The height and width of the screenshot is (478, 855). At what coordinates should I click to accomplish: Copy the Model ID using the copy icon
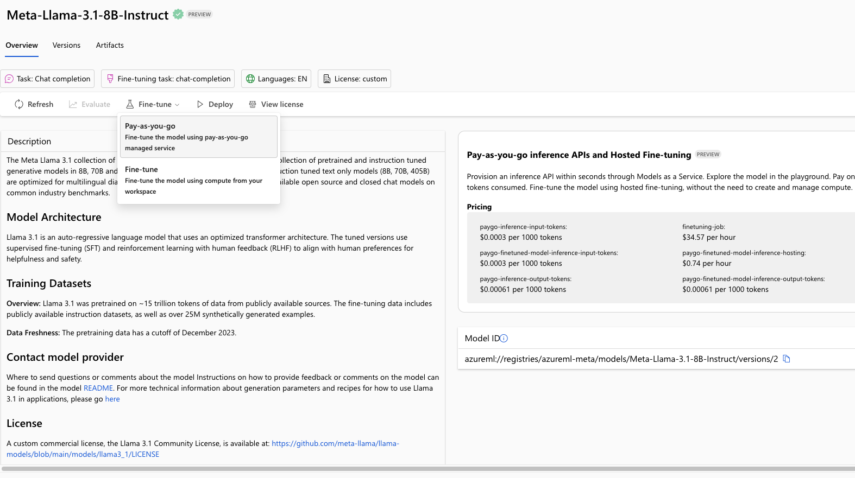point(787,359)
